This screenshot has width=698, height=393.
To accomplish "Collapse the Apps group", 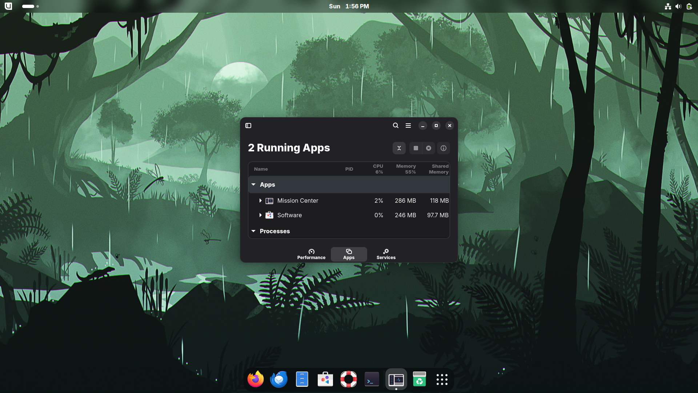I will [253, 185].
